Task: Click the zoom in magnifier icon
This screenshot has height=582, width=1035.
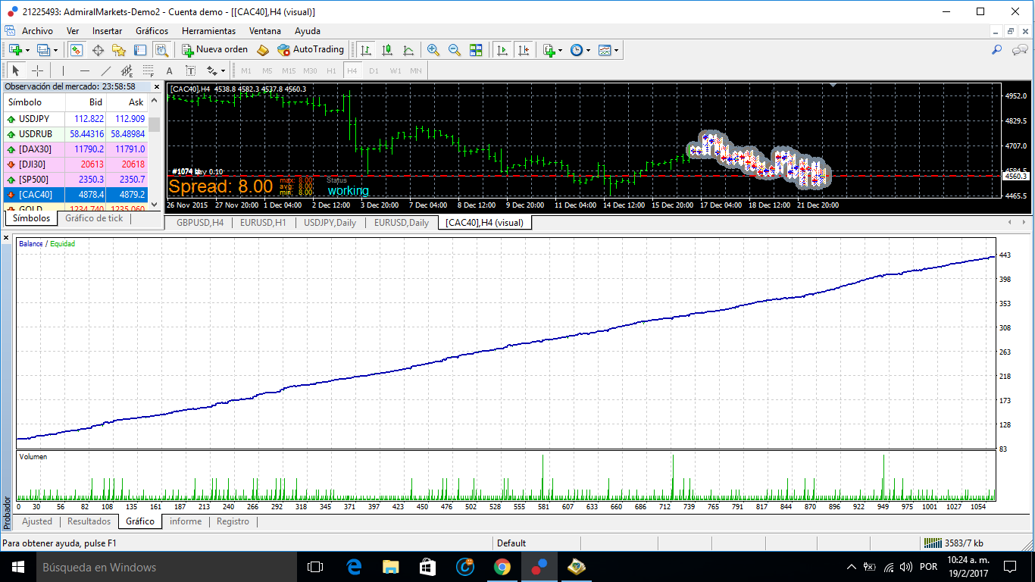Action: [x=433, y=50]
